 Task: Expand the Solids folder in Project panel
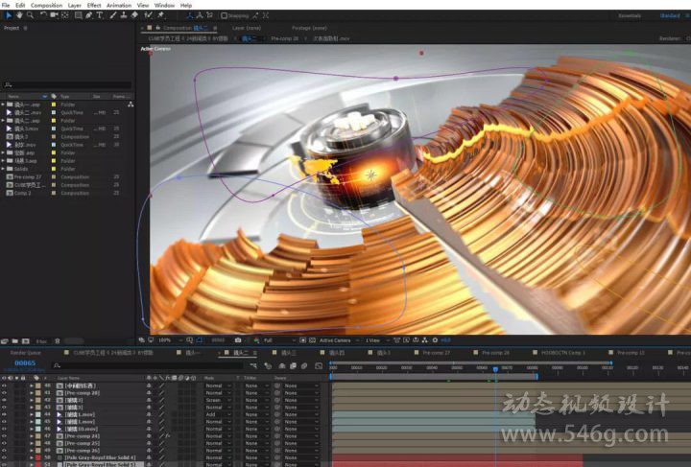[4, 169]
